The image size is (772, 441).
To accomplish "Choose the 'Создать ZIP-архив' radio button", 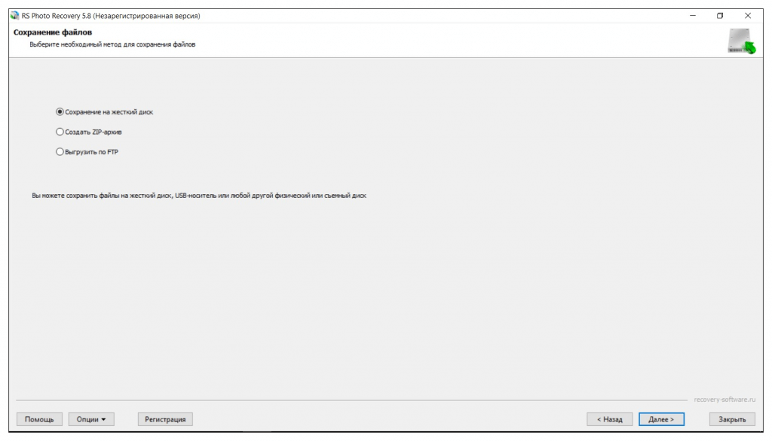I will (60, 132).
